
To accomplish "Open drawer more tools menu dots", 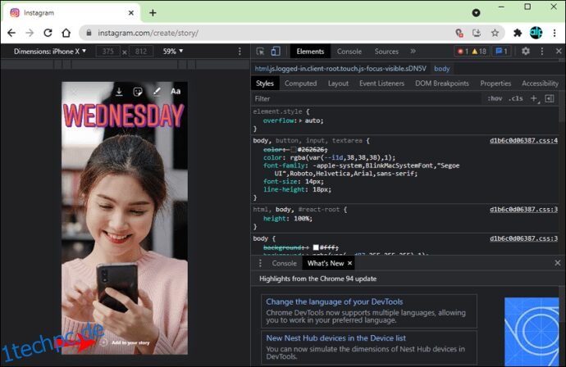I will (260, 264).
